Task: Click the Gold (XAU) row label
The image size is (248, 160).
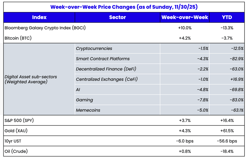Action: pos(16,131)
